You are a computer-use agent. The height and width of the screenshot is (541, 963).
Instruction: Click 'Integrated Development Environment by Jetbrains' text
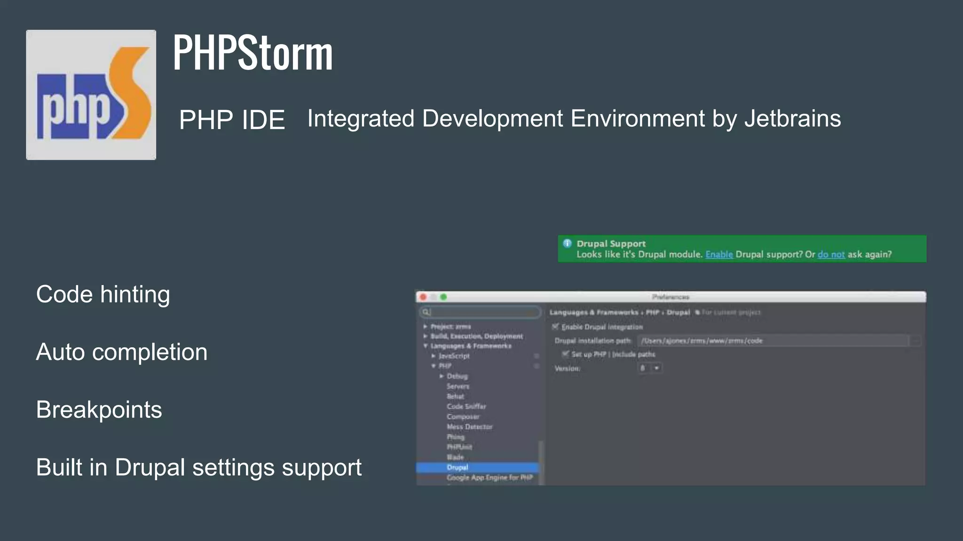point(574,118)
